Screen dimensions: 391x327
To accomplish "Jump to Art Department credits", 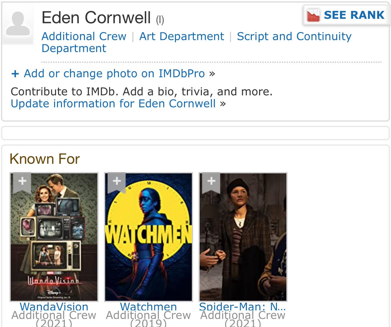I will click(x=182, y=36).
